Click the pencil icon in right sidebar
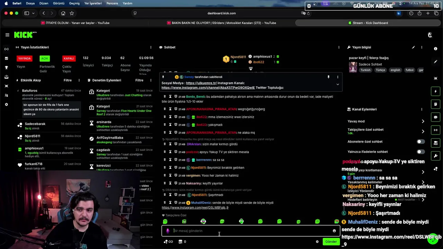The height and width of the screenshot is (249, 443). click(435, 62)
